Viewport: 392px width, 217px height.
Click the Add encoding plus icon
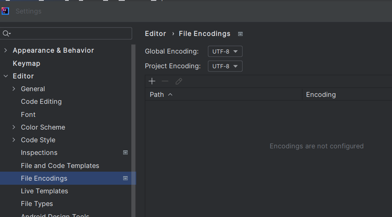[152, 81]
